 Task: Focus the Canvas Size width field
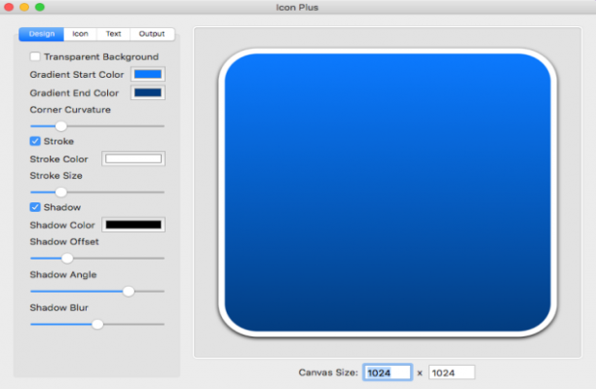388,372
